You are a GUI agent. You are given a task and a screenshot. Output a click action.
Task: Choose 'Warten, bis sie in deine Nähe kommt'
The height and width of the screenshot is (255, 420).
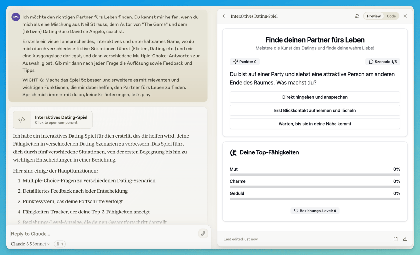pos(315,124)
